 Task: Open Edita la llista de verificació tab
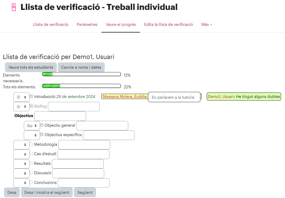tap(169, 25)
